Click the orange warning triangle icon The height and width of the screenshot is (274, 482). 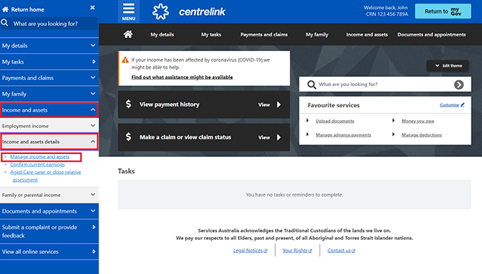pyautogui.click(x=125, y=60)
